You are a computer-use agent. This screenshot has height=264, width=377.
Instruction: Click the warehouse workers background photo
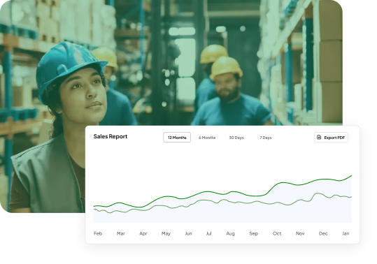[x=171, y=62]
